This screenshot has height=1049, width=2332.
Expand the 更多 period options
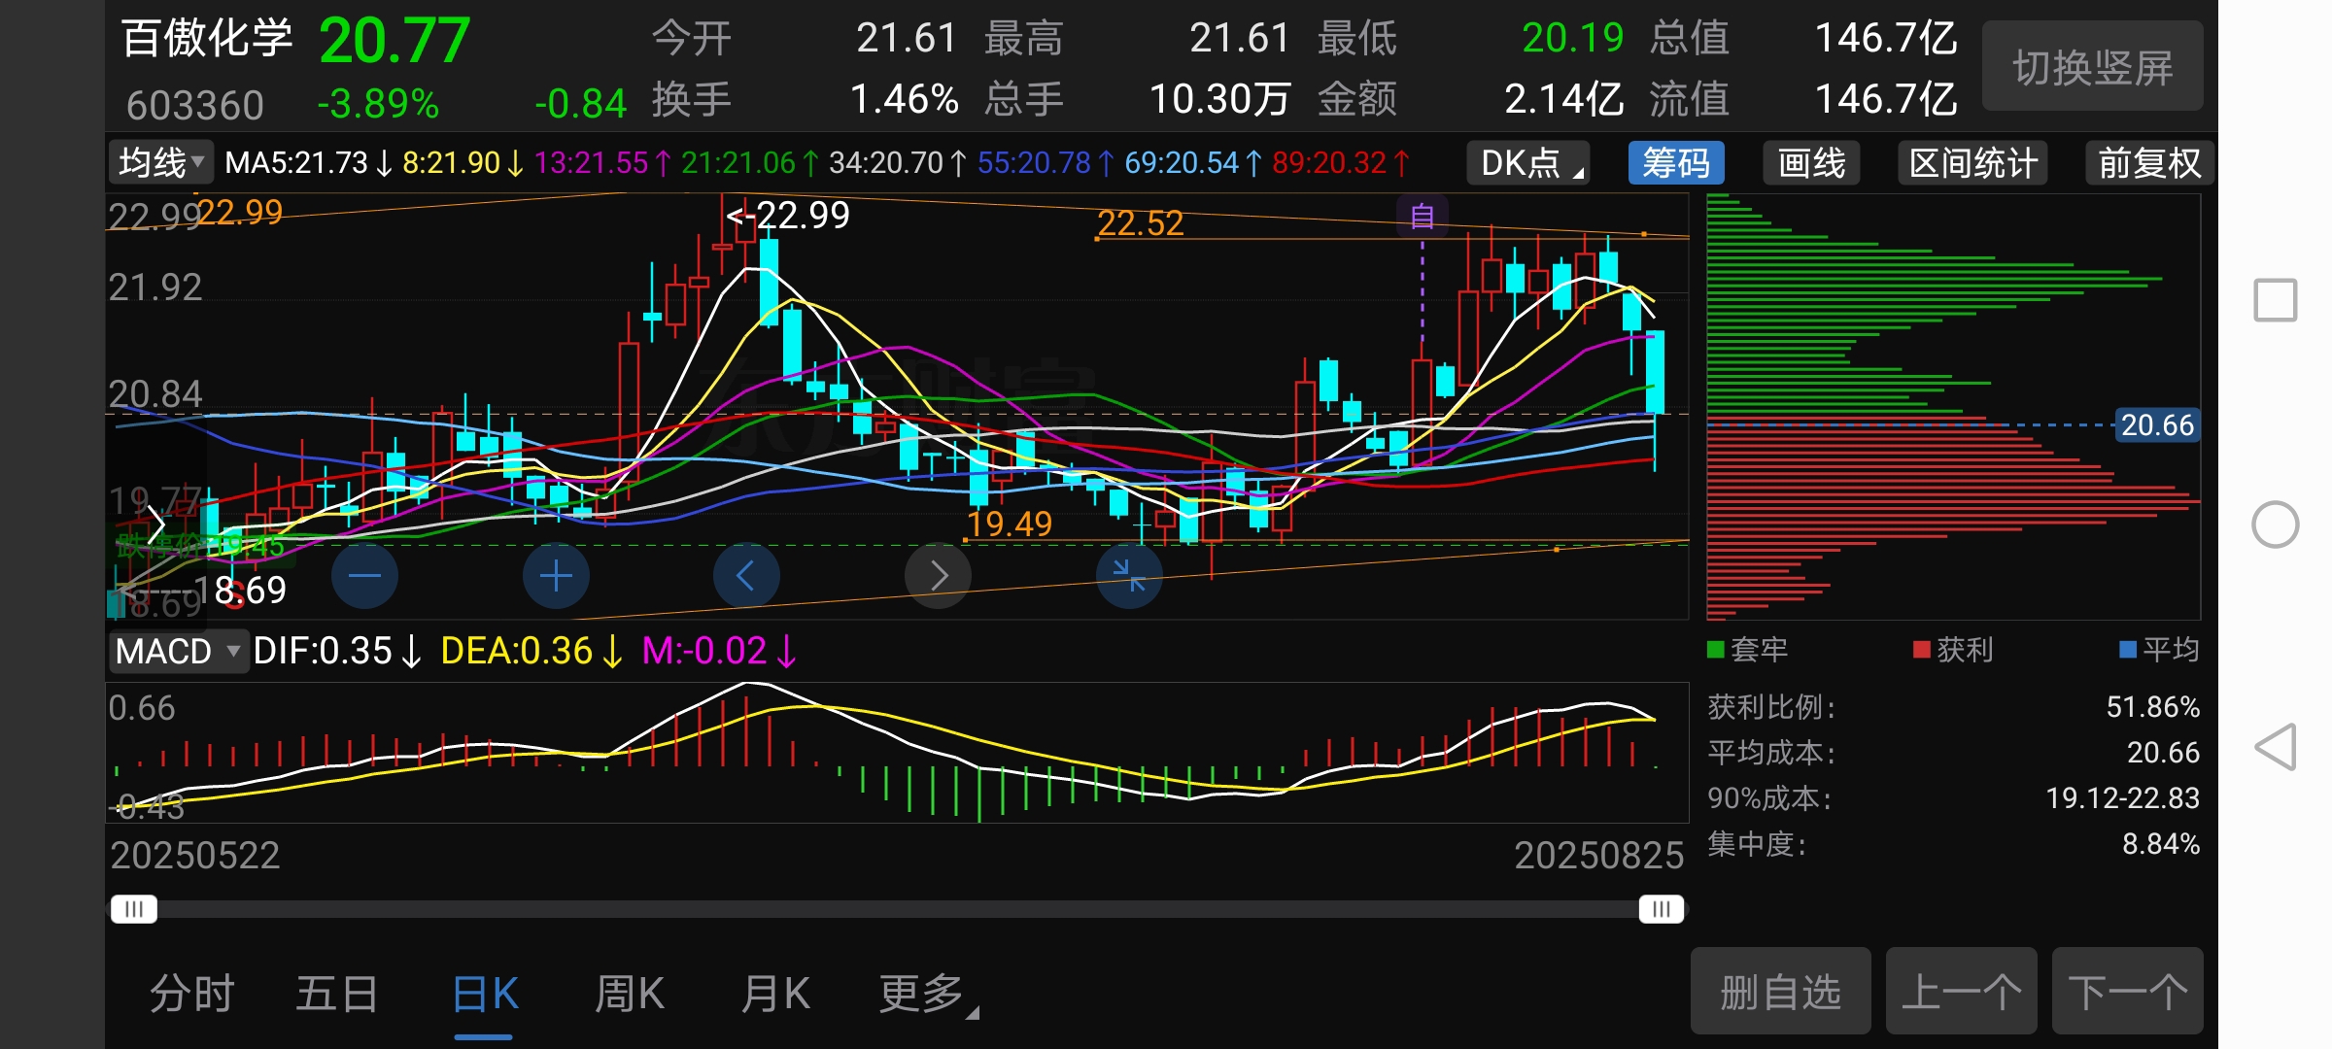tap(928, 994)
